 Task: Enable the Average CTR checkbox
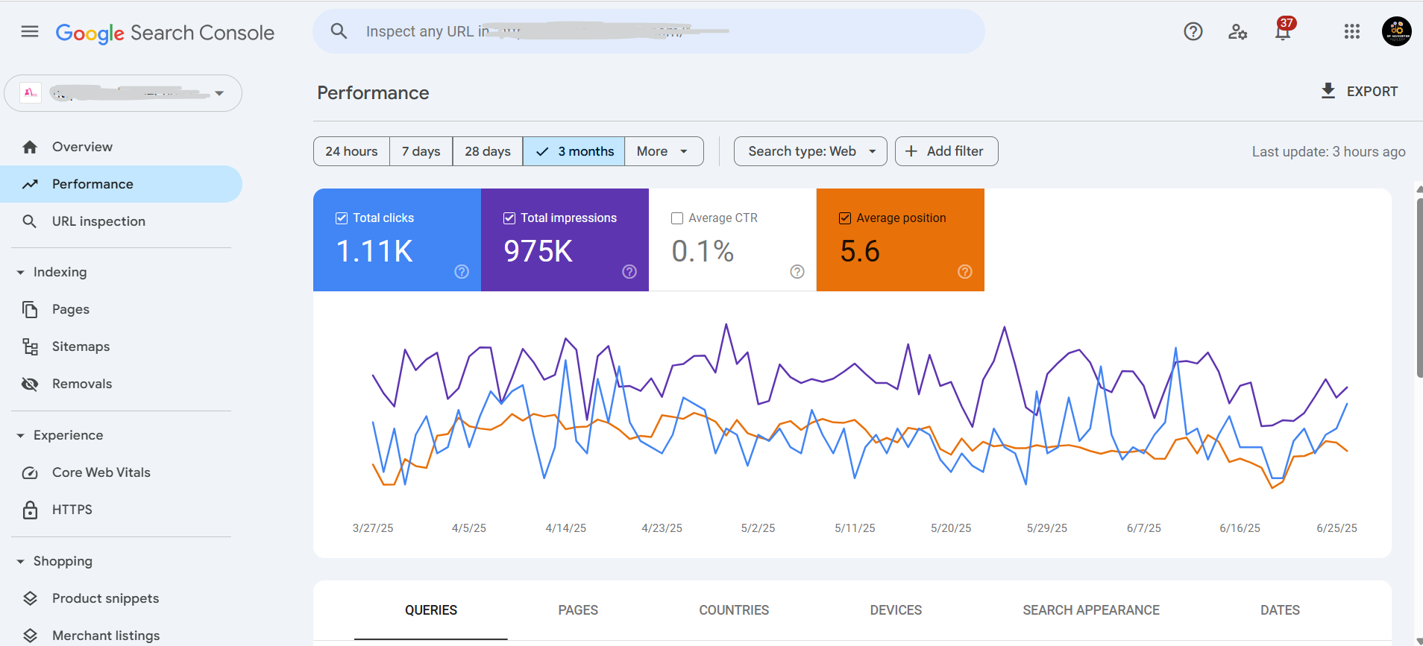[677, 218]
